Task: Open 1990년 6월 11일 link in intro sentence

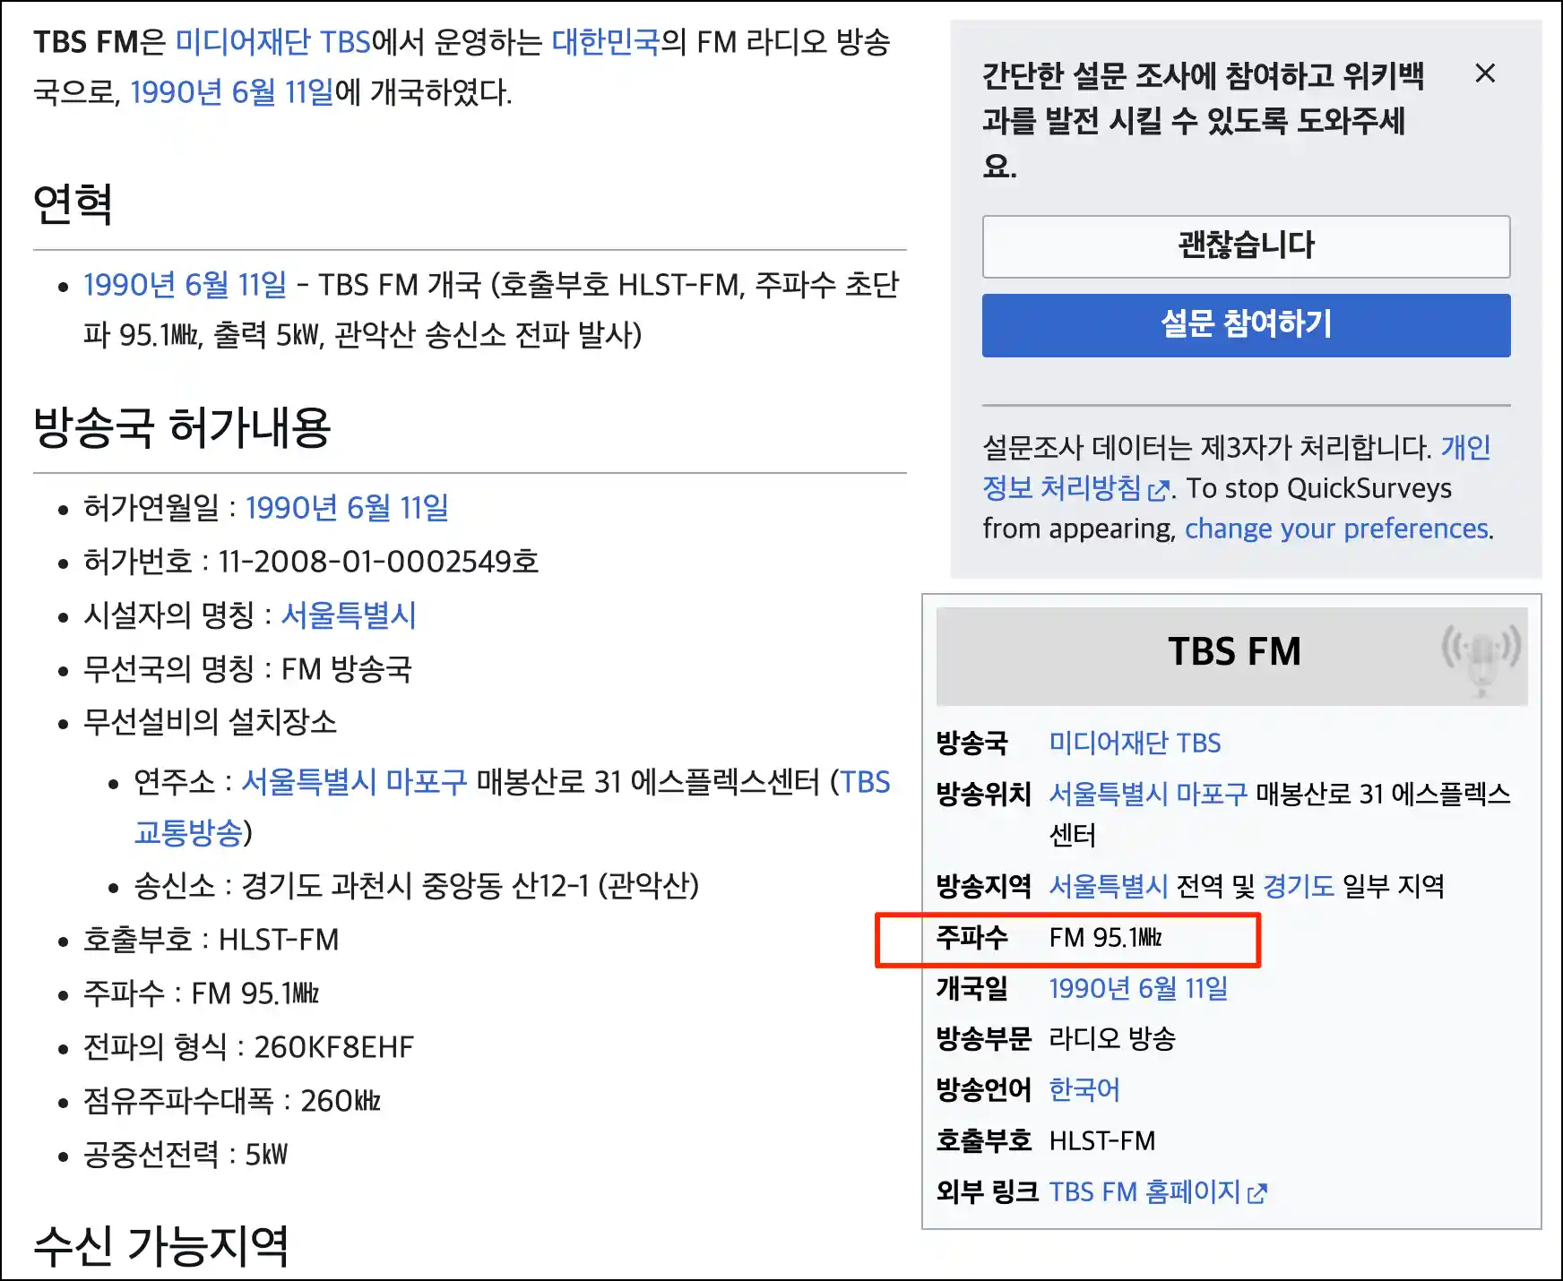Action: tap(232, 92)
